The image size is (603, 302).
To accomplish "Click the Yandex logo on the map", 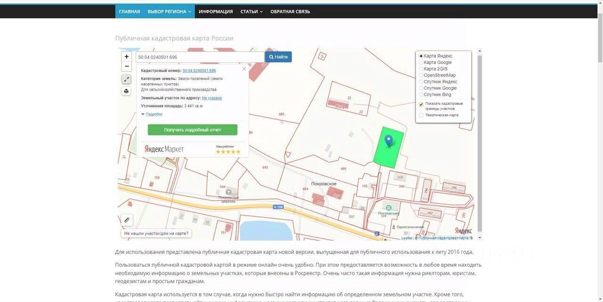I will click(463, 230).
